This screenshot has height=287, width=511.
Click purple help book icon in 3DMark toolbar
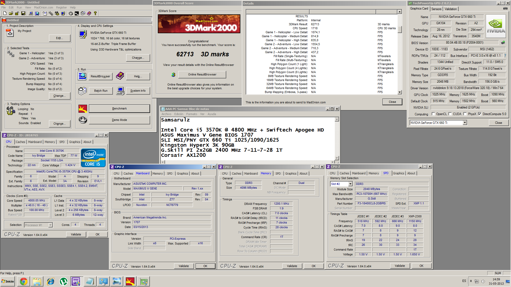(89, 13)
